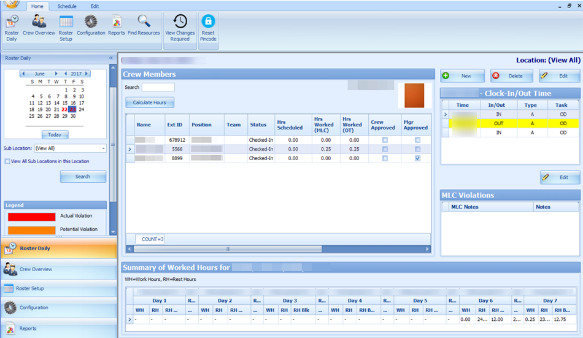Image resolution: width=583 pixels, height=338 pixels.
Task: Sort by Status column header
Action: [x=261, y=125]
